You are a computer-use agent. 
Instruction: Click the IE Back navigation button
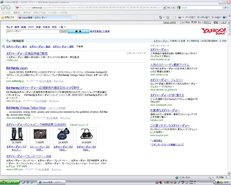[4, 8]
